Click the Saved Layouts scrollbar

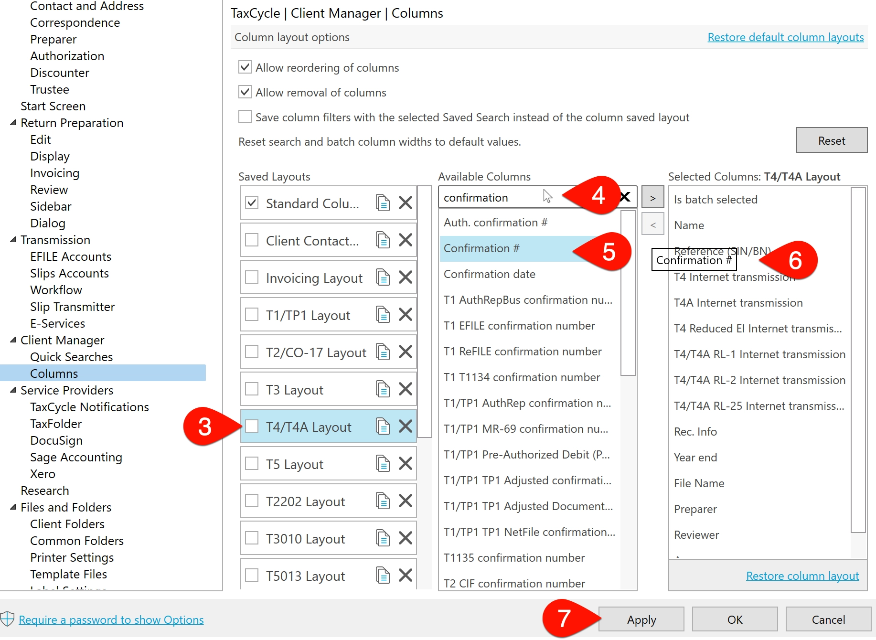[425, 312]
